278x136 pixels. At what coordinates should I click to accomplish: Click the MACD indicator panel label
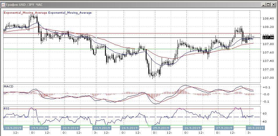(x=8, y=87)
